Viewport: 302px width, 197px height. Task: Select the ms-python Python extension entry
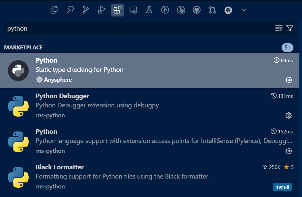(x=150, y=141)
